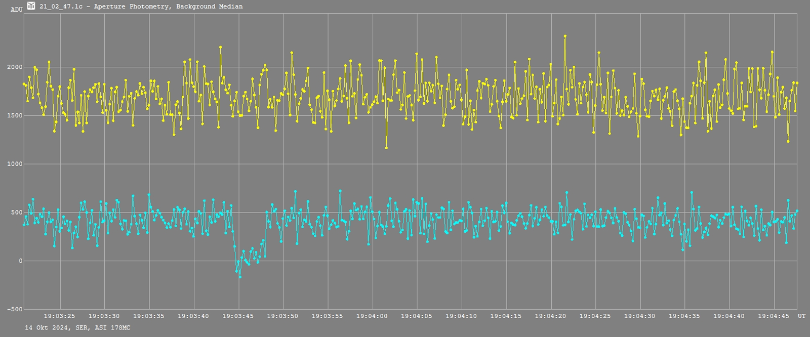Click the 2000 ADU axis tick label

(14, 67)
